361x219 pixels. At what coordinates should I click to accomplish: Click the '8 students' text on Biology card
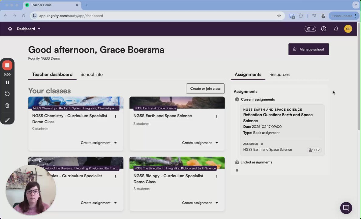click(x=141, y=189)
